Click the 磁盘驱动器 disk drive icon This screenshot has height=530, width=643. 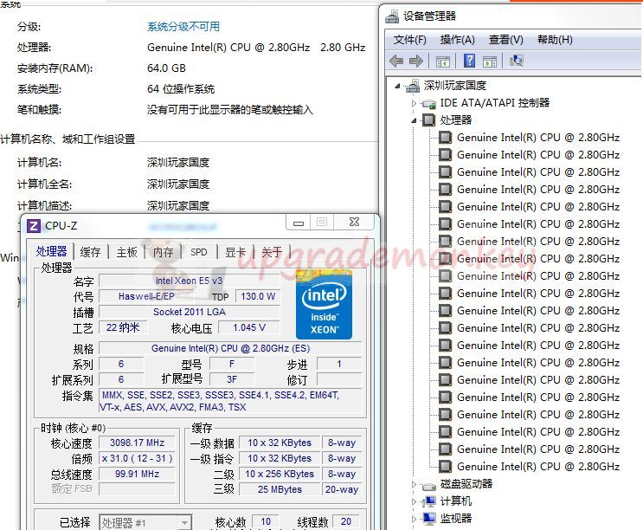tap(429, 485)
